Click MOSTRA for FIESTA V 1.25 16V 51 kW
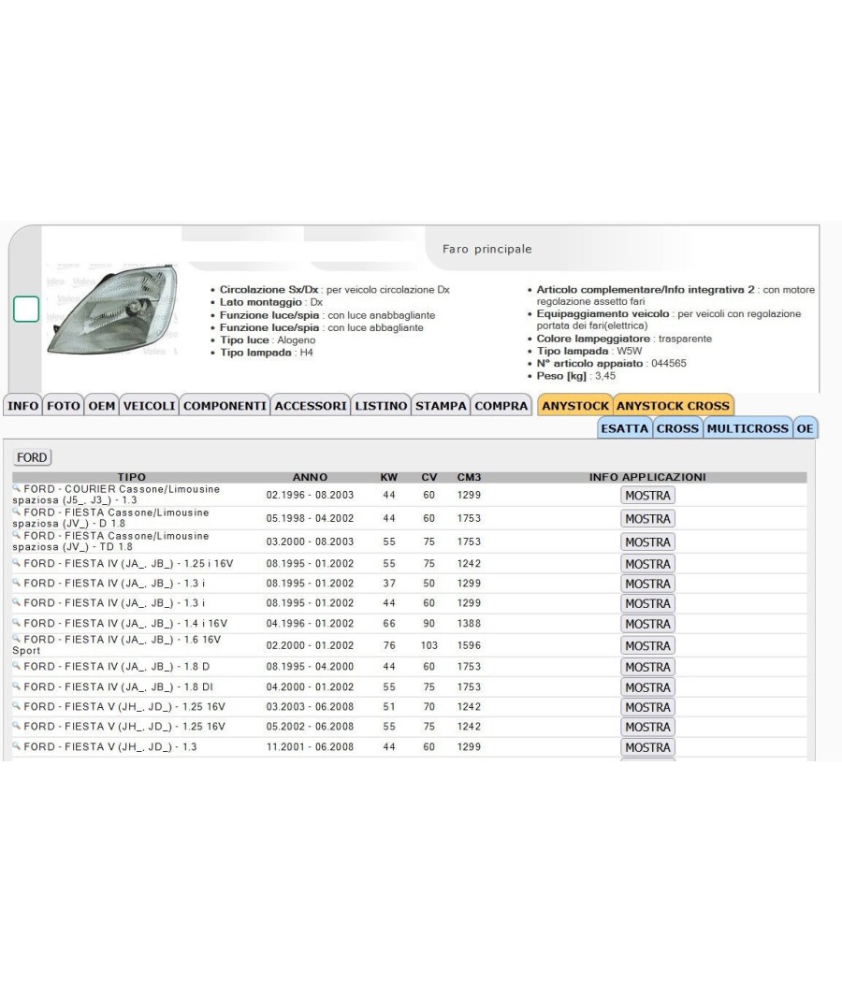The image size is (842, 982). click(647, 707)
